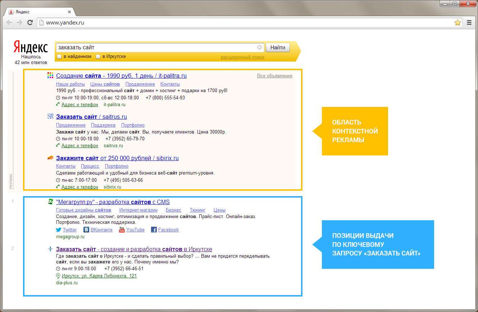Click the phone icon beside sibirix.ru address

point(58,187)
